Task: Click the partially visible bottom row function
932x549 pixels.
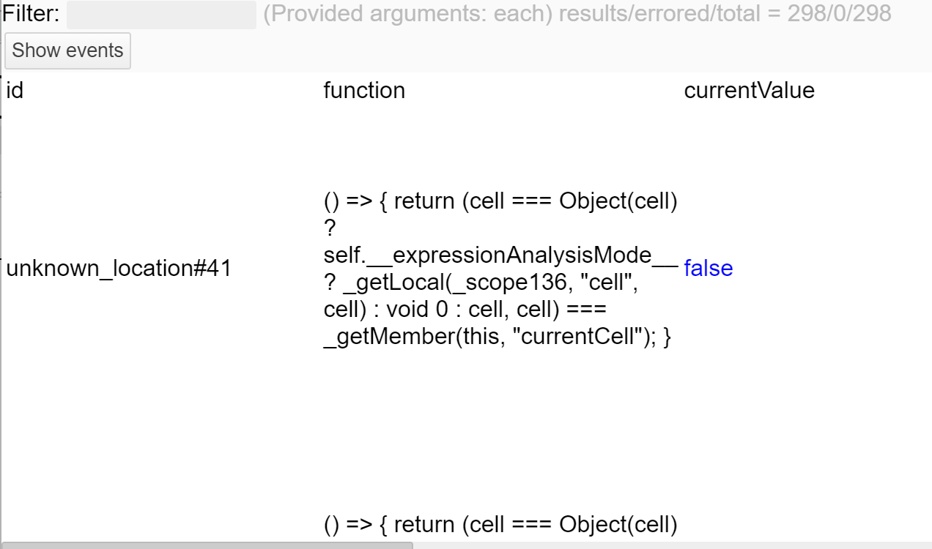Action: point(500,525)
